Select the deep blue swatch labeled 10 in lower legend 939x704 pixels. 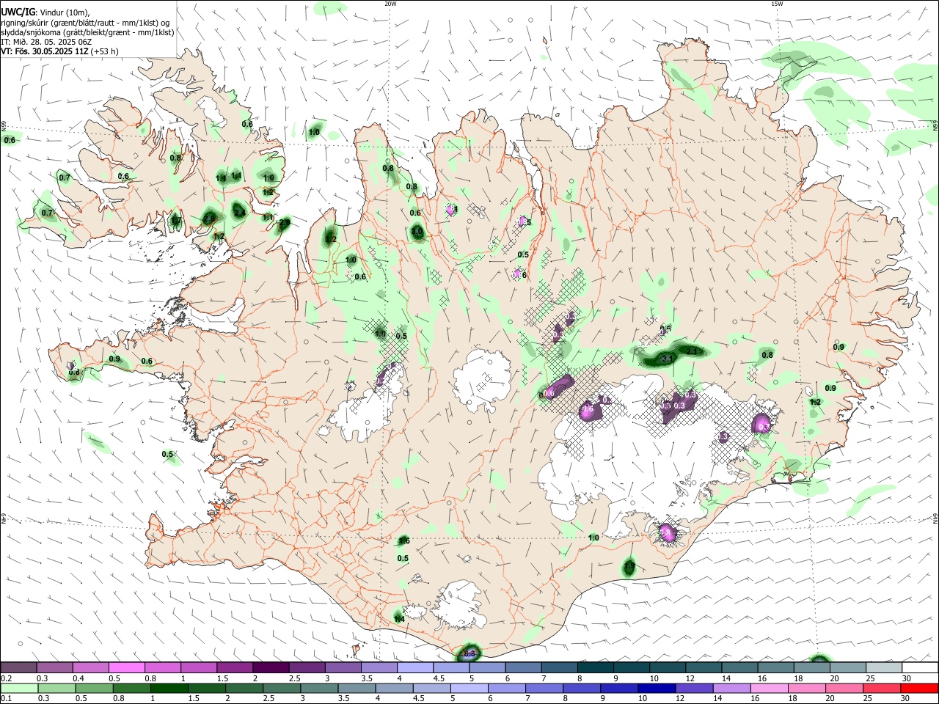[657, 689]
